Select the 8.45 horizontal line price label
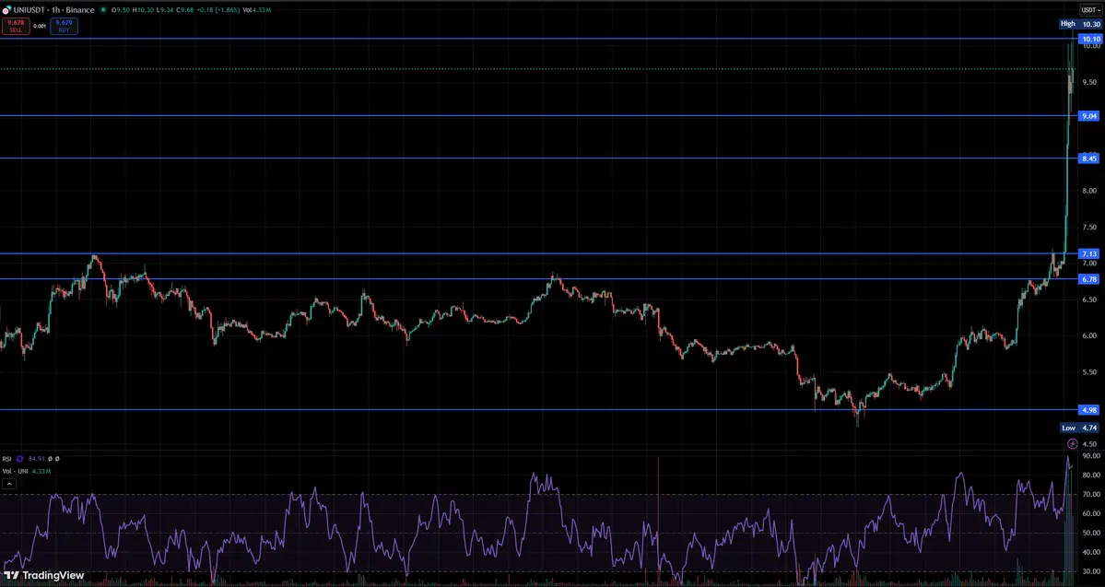Screen dimensions: 1105x587 click(1088, 158)
